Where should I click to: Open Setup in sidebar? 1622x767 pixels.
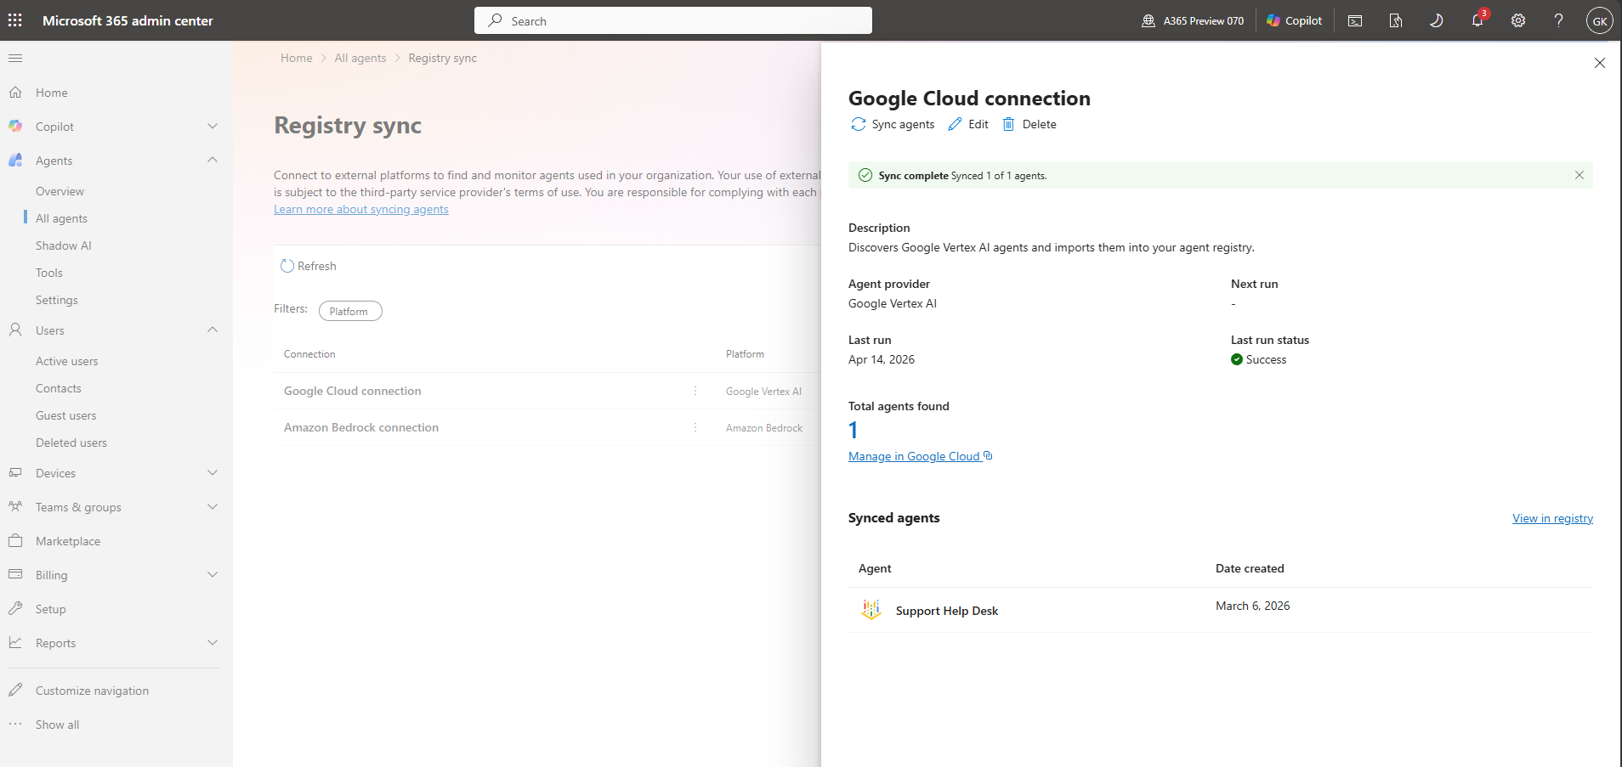pos(51,609)
